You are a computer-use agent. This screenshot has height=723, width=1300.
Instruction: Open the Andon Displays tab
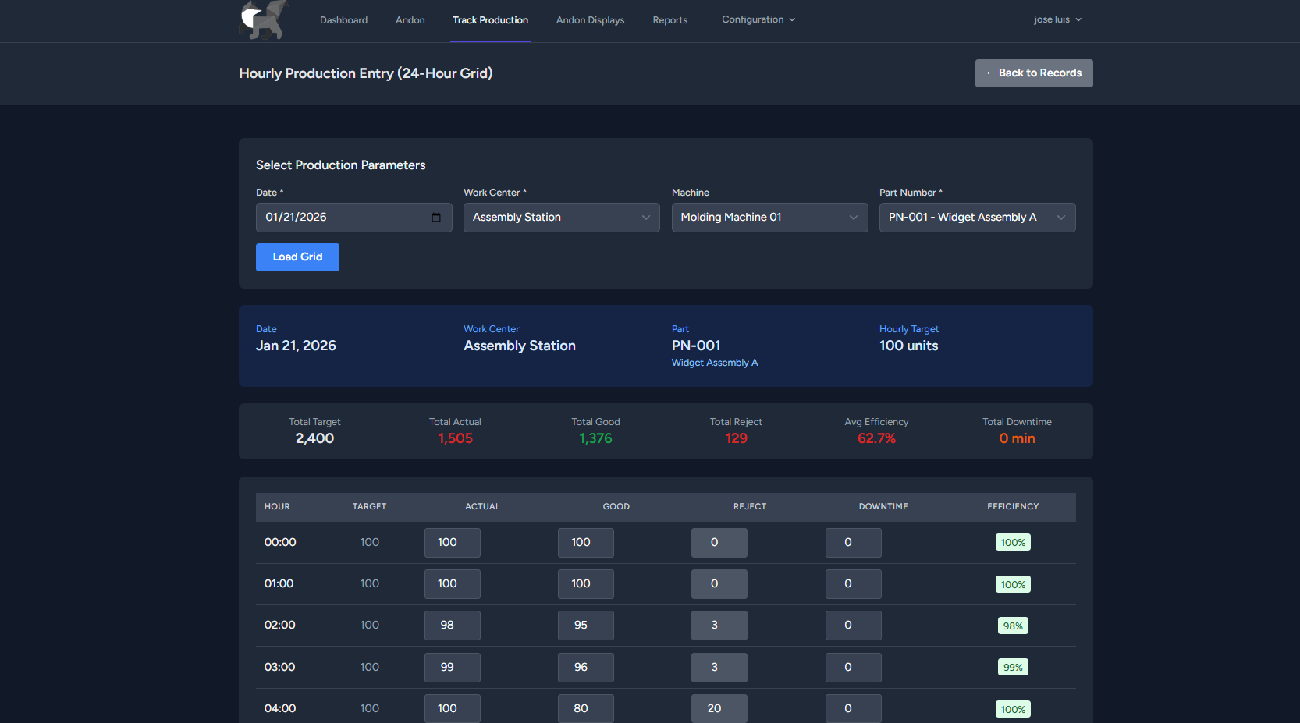pyautogui.click(x=590, y=20)
